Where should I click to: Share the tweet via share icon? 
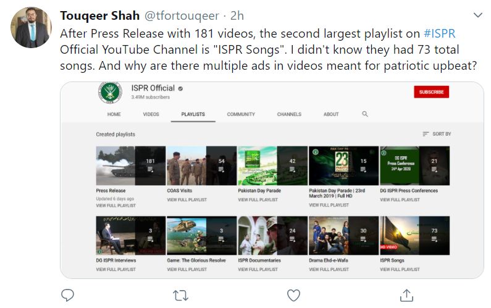click(406, 295)
